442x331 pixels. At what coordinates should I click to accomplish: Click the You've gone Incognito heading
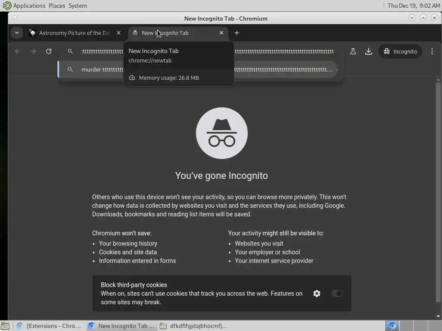221,175
